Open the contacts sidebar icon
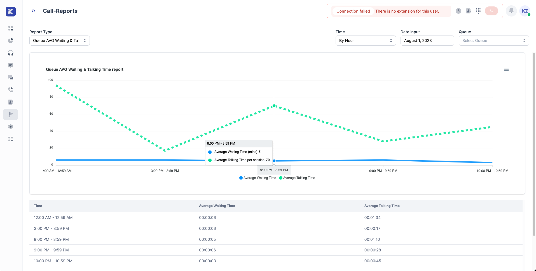The height and width of the screenshot is (271, 536). pos(11,102)
